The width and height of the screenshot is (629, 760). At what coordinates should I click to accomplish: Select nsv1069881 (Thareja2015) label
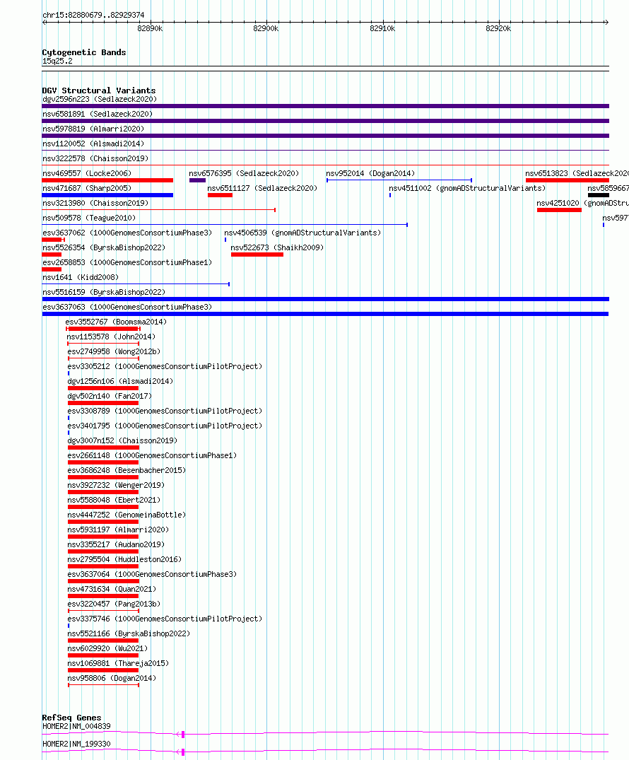point(118,664)
